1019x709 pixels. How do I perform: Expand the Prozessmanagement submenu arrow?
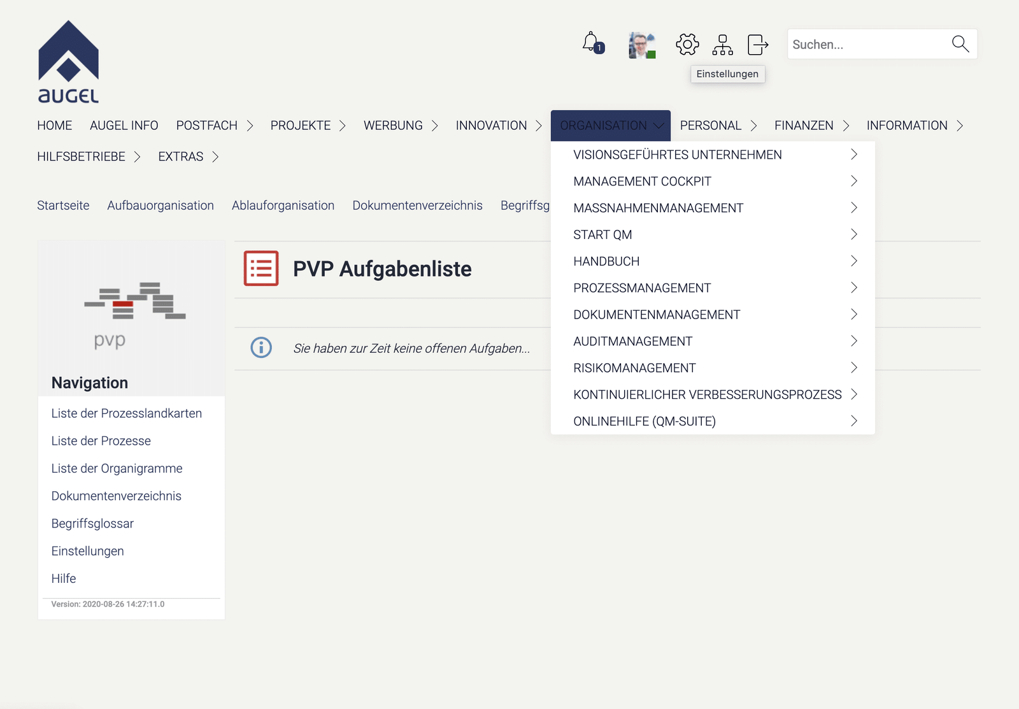point(854,288)
